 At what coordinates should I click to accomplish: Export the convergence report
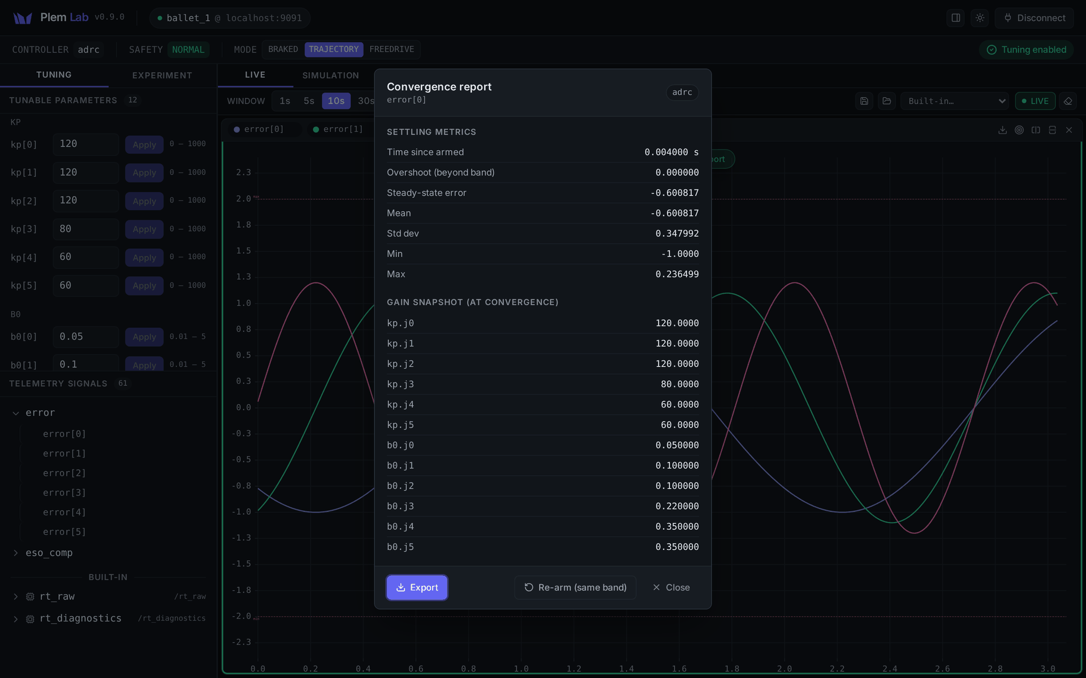click(417, 588)
